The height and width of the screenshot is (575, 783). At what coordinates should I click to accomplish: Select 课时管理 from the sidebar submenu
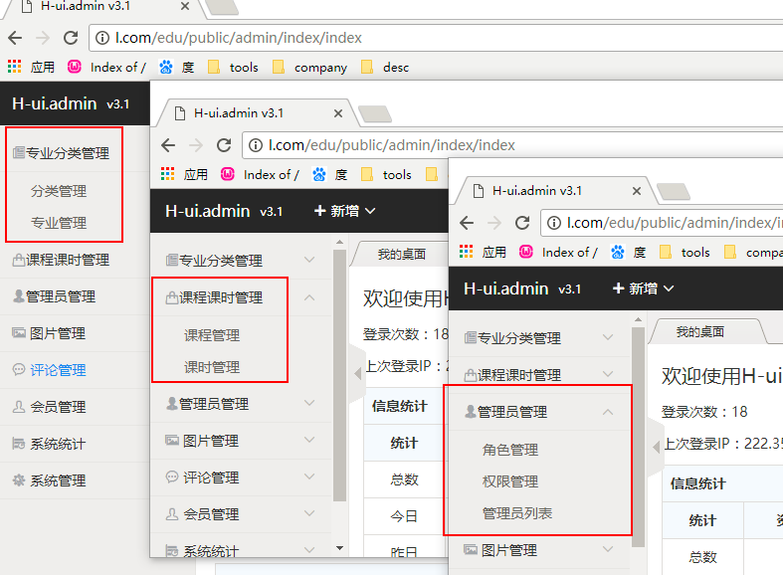[212, 367]
